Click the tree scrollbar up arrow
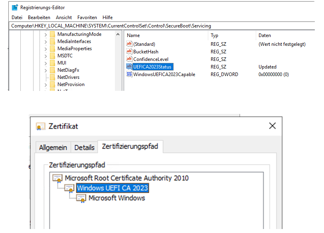 click(x=118, y=34)
